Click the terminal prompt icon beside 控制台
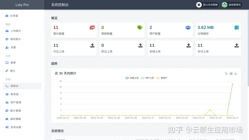 coord(7,86)
